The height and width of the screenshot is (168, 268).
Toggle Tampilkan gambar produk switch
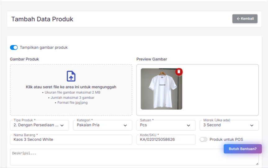pyautogui.click(x=14, y=48)
